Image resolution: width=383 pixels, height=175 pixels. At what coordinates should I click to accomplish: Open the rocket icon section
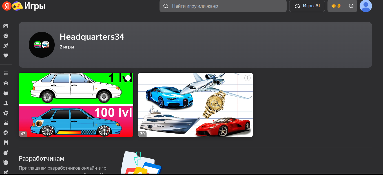(6, 46)
